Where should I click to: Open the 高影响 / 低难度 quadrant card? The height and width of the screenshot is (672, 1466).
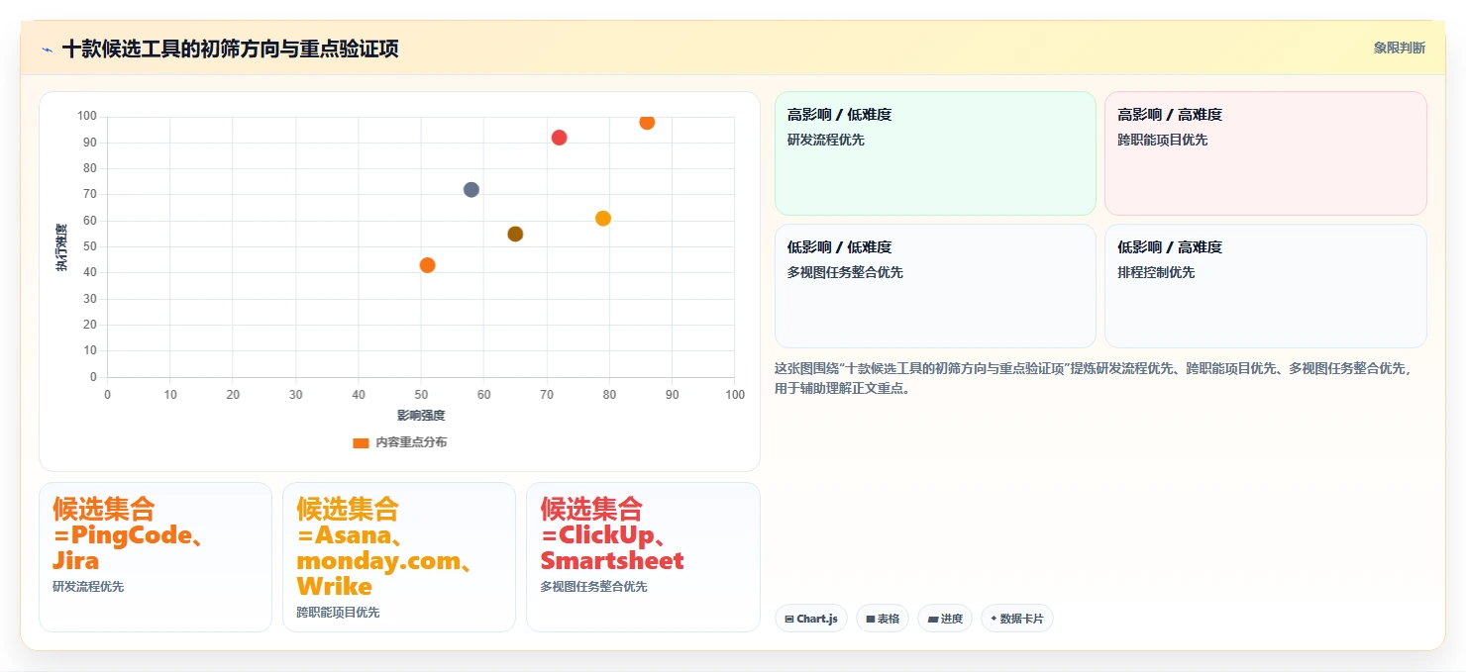[x=935, y=153]
